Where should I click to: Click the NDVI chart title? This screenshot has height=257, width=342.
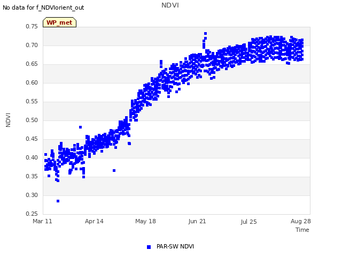click(x=170, y=5)
